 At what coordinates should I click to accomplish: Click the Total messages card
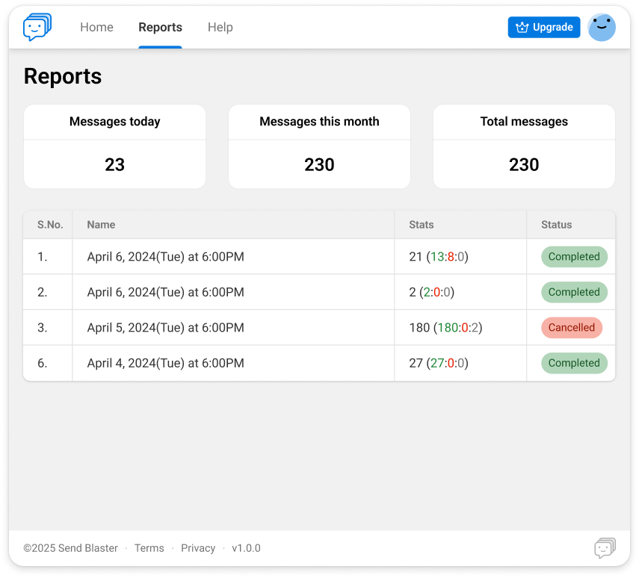pyautogui.click(x=524, y=146)
